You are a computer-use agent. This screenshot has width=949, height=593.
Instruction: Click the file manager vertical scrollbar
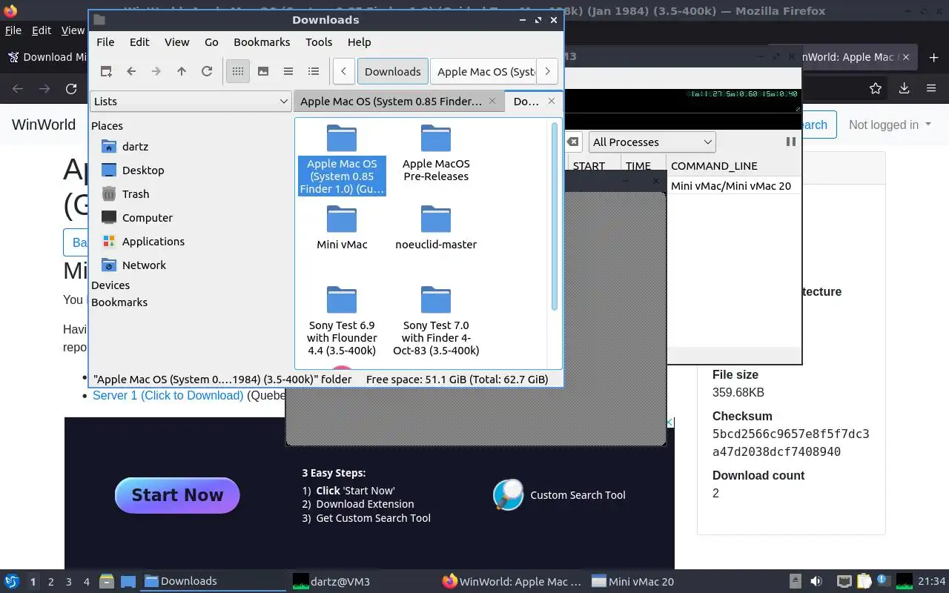click(x=555, y=216)
